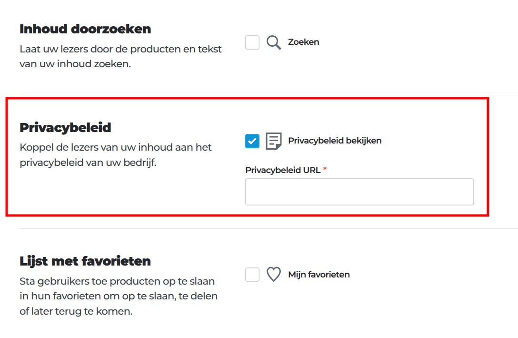Viewport: 518px width, 338px height.
Task: Click the Lijst met favorieten heading
Action: click(x=85, y=261)
